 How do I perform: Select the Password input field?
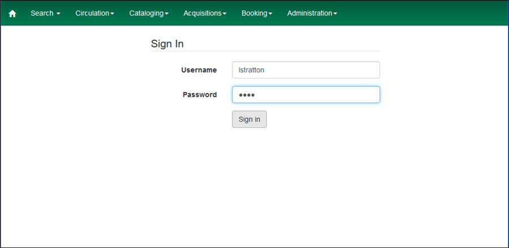point(306,95)
